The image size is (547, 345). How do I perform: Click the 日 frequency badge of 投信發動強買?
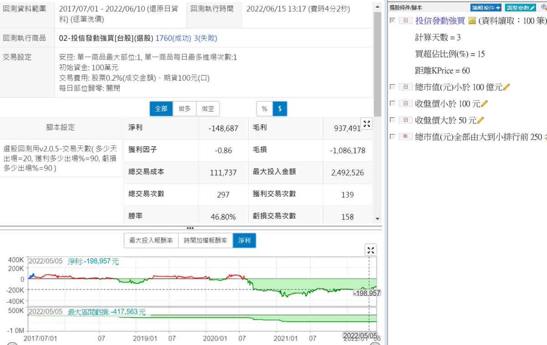(x=405, y=21)
